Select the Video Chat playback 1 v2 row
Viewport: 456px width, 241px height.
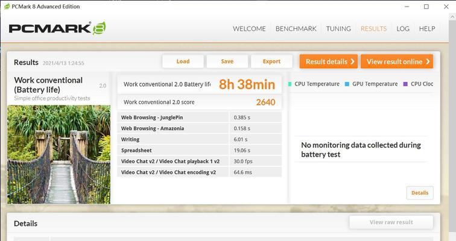200,161
